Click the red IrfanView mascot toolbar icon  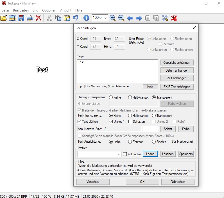[174, 18]
